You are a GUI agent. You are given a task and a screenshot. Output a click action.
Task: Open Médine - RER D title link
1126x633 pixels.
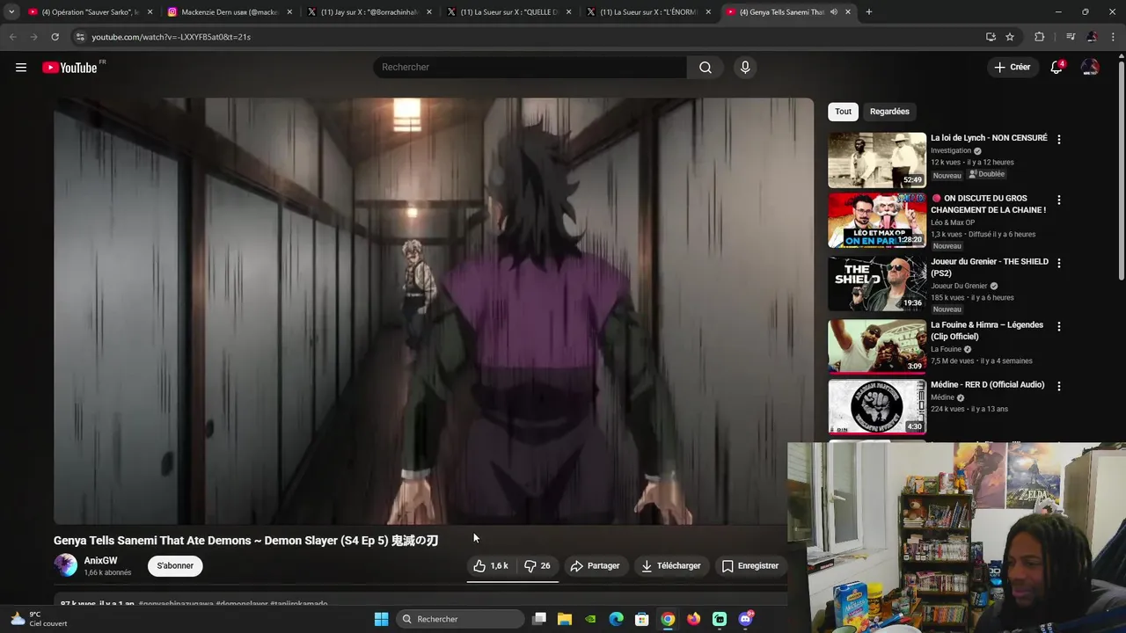pyautogui.click(x=988, y=385)
